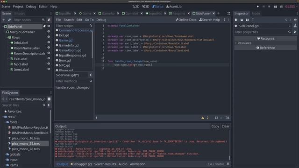
Task: Open the script editor Go To menu
Action: tap(89, 20)
